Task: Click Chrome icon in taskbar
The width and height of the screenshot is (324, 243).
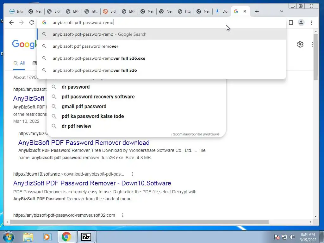Action: point(66,237)
